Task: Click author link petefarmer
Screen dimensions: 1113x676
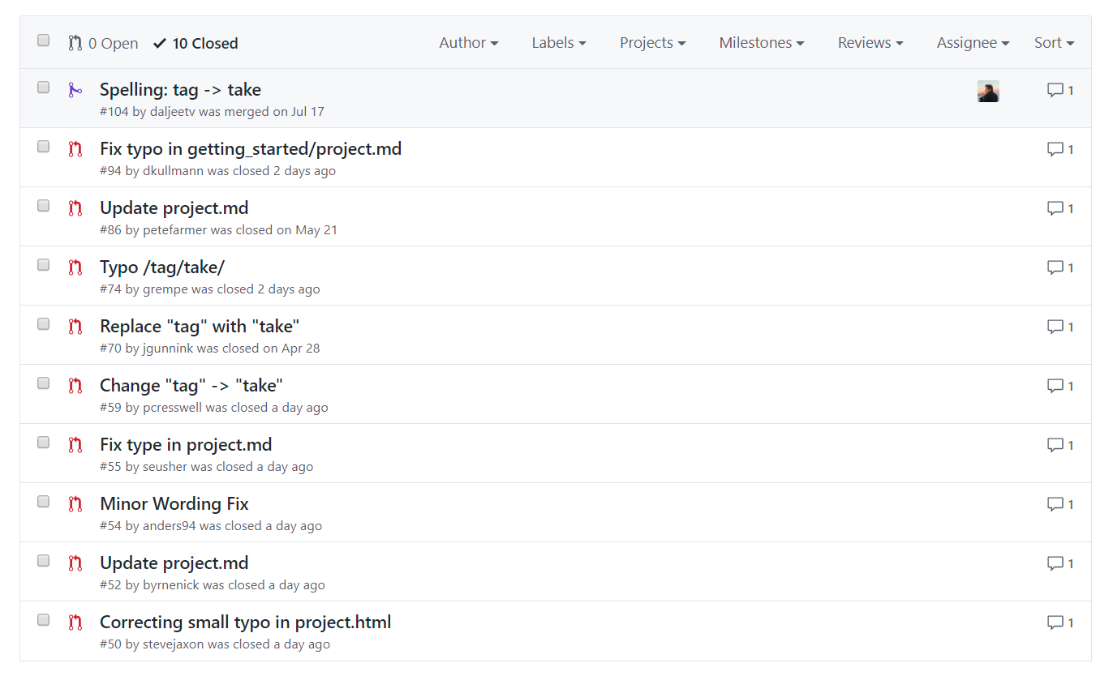Action: coord(174,230)
